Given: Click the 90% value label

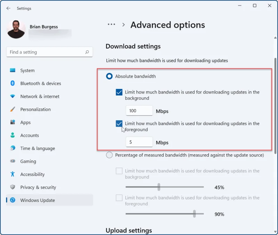Looking at the screenshot, I should click(x=219, y=214).
